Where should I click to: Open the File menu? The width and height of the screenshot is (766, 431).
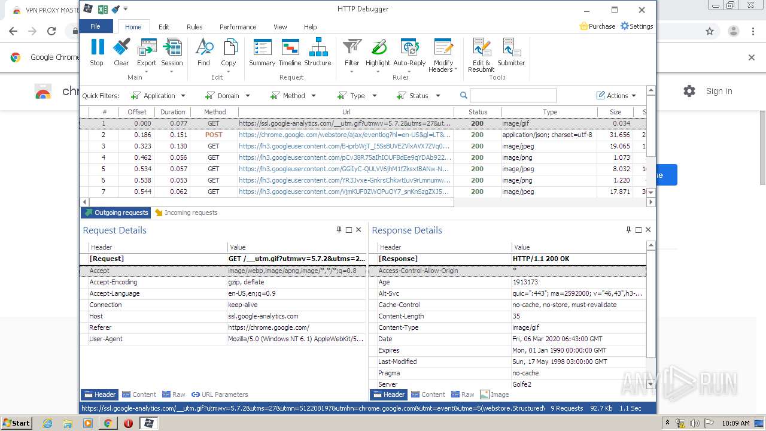tap(96, 26)
